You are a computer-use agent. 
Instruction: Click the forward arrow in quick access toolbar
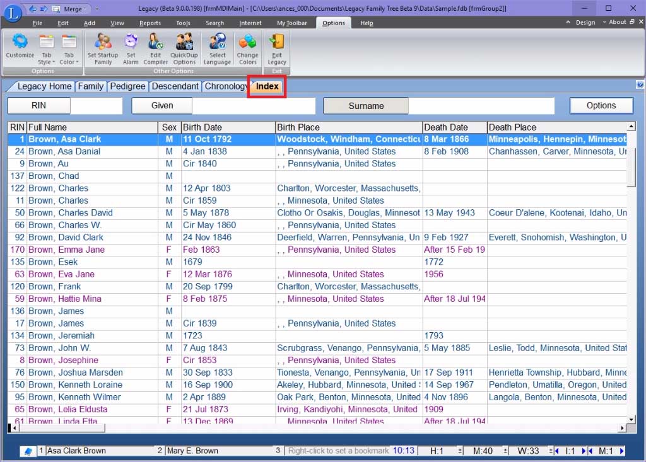[x=44, y=9]
